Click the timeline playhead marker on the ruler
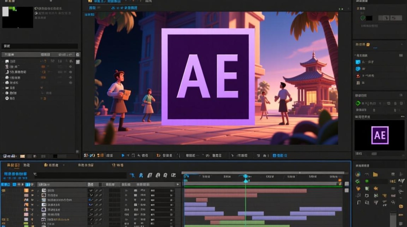The width and height of the screenshot is (407, 227). click(x=246, y=176)
